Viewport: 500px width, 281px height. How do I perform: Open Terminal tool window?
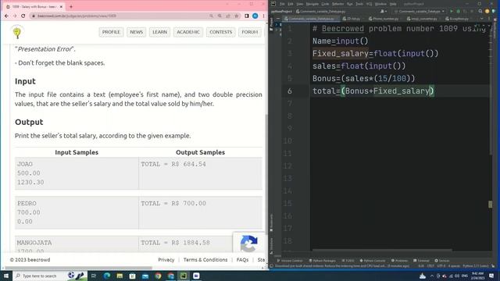coord(421,261)
